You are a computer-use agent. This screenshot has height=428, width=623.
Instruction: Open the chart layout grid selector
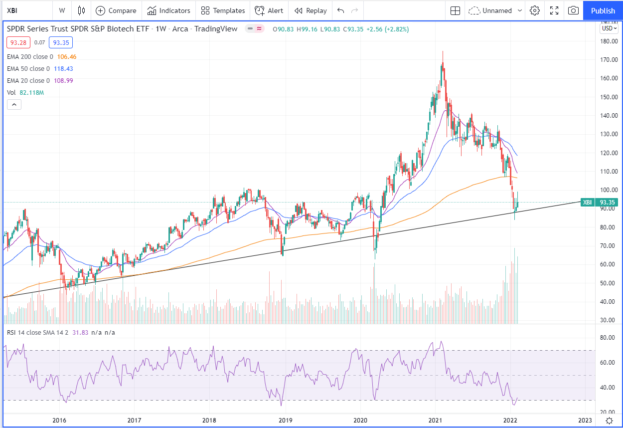[455, 10]
